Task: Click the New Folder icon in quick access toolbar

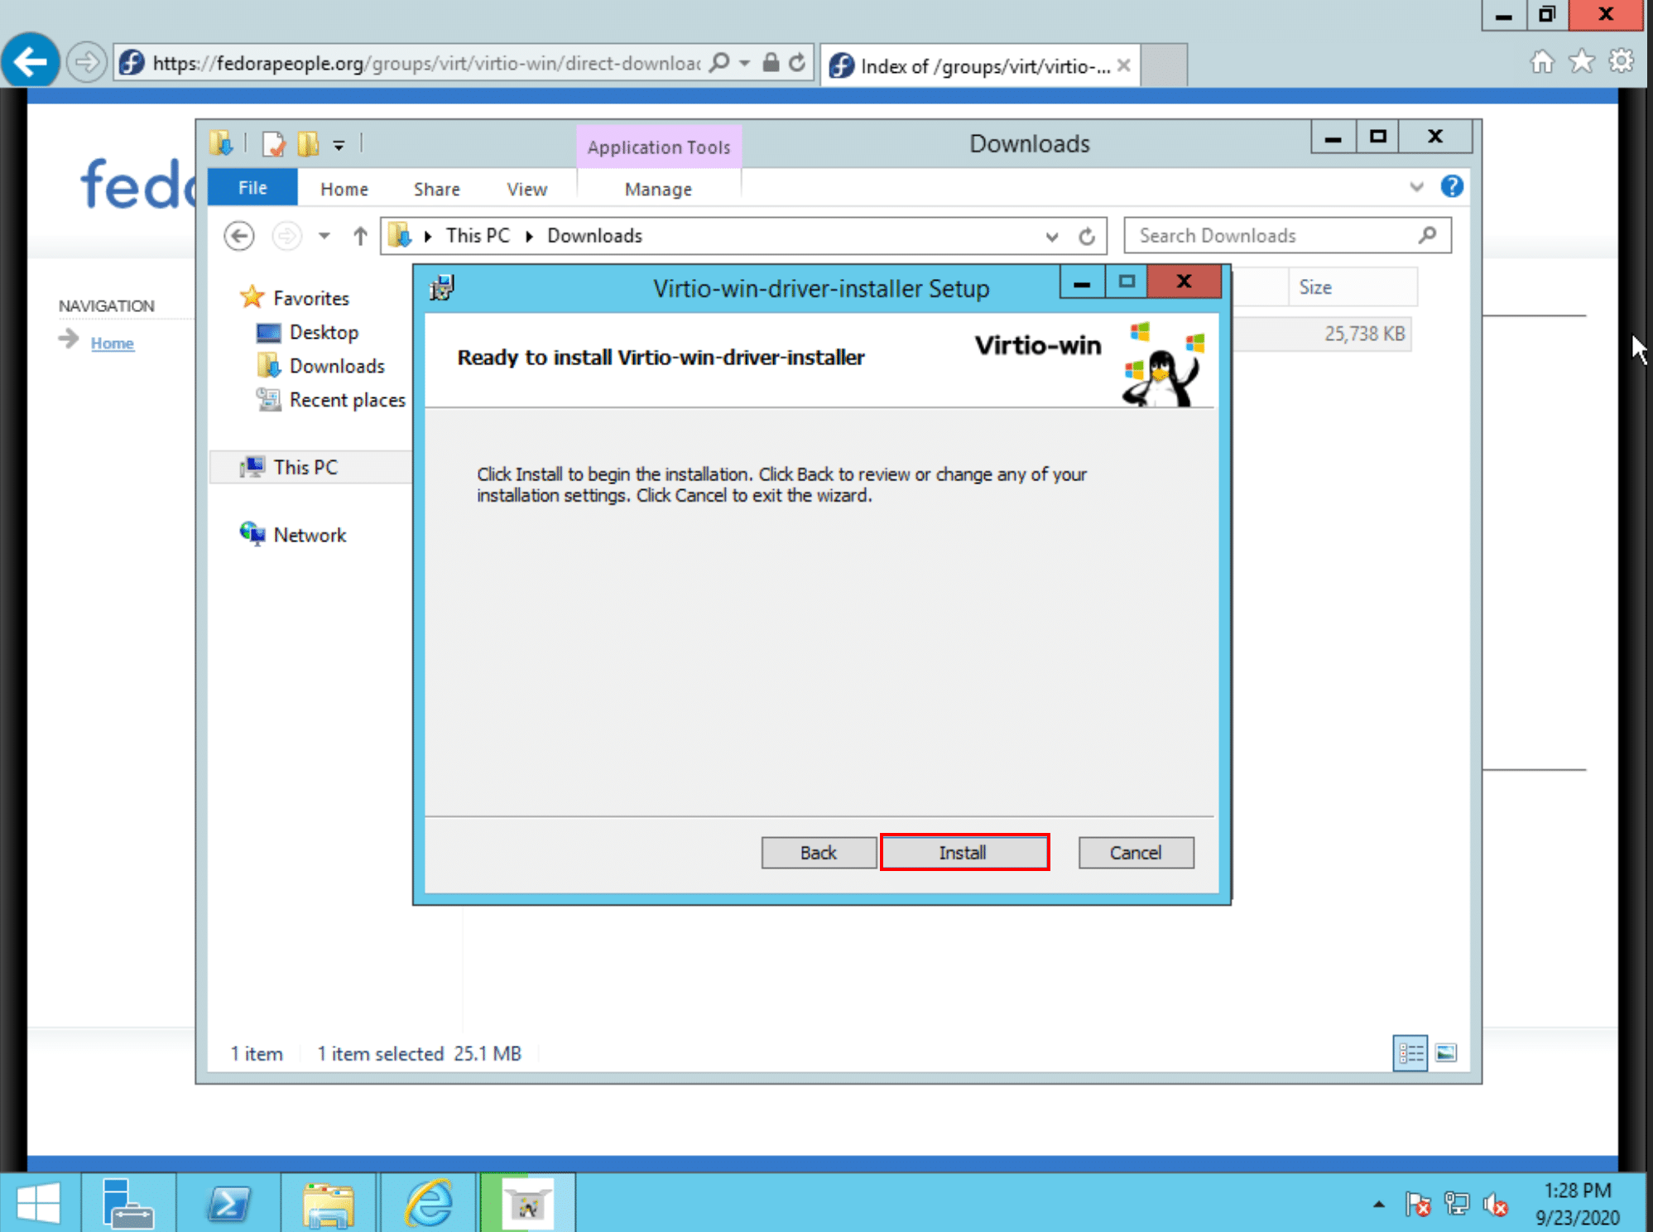Action: [308, 144]
